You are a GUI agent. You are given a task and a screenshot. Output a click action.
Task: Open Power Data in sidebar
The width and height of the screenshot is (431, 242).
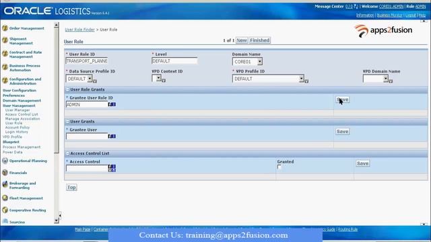pos(13,152)
